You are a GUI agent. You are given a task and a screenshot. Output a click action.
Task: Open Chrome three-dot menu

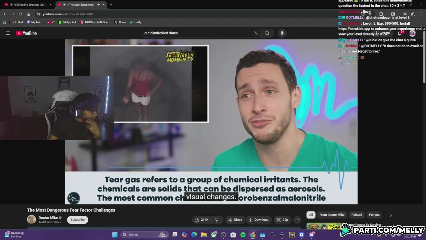(420, 14)
